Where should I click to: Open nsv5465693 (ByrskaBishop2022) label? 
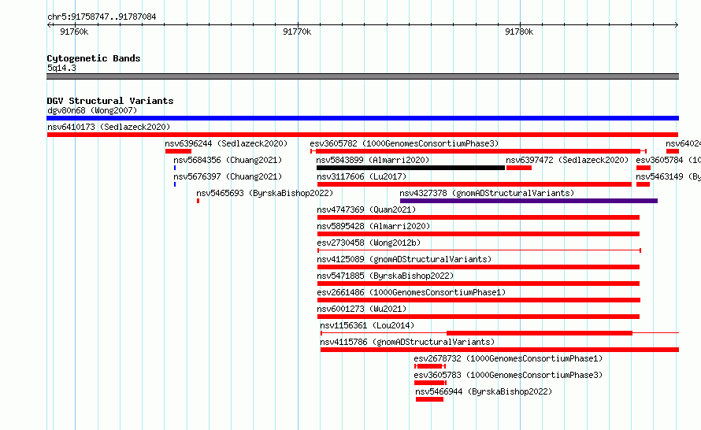click(x=265, y=193)
